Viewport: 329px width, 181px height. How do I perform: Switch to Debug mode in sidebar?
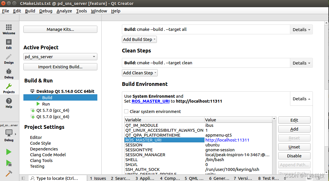[x=9, y=73]
